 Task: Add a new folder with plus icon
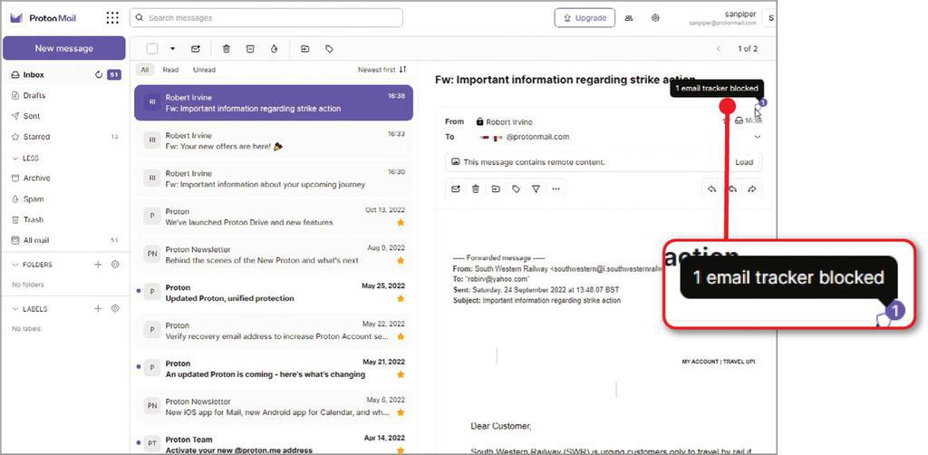click(98, 265)
